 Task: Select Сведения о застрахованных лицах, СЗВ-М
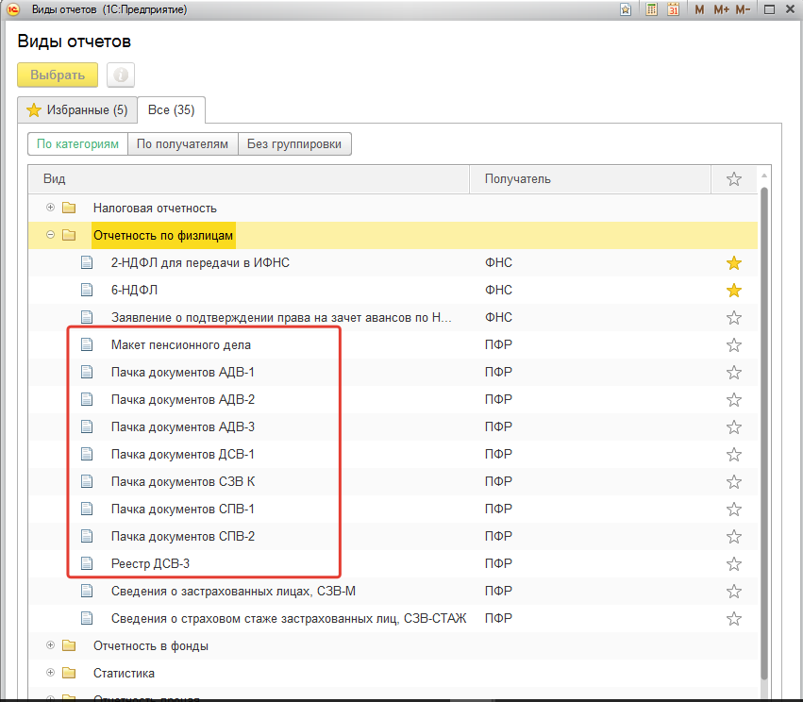(393, 592)
